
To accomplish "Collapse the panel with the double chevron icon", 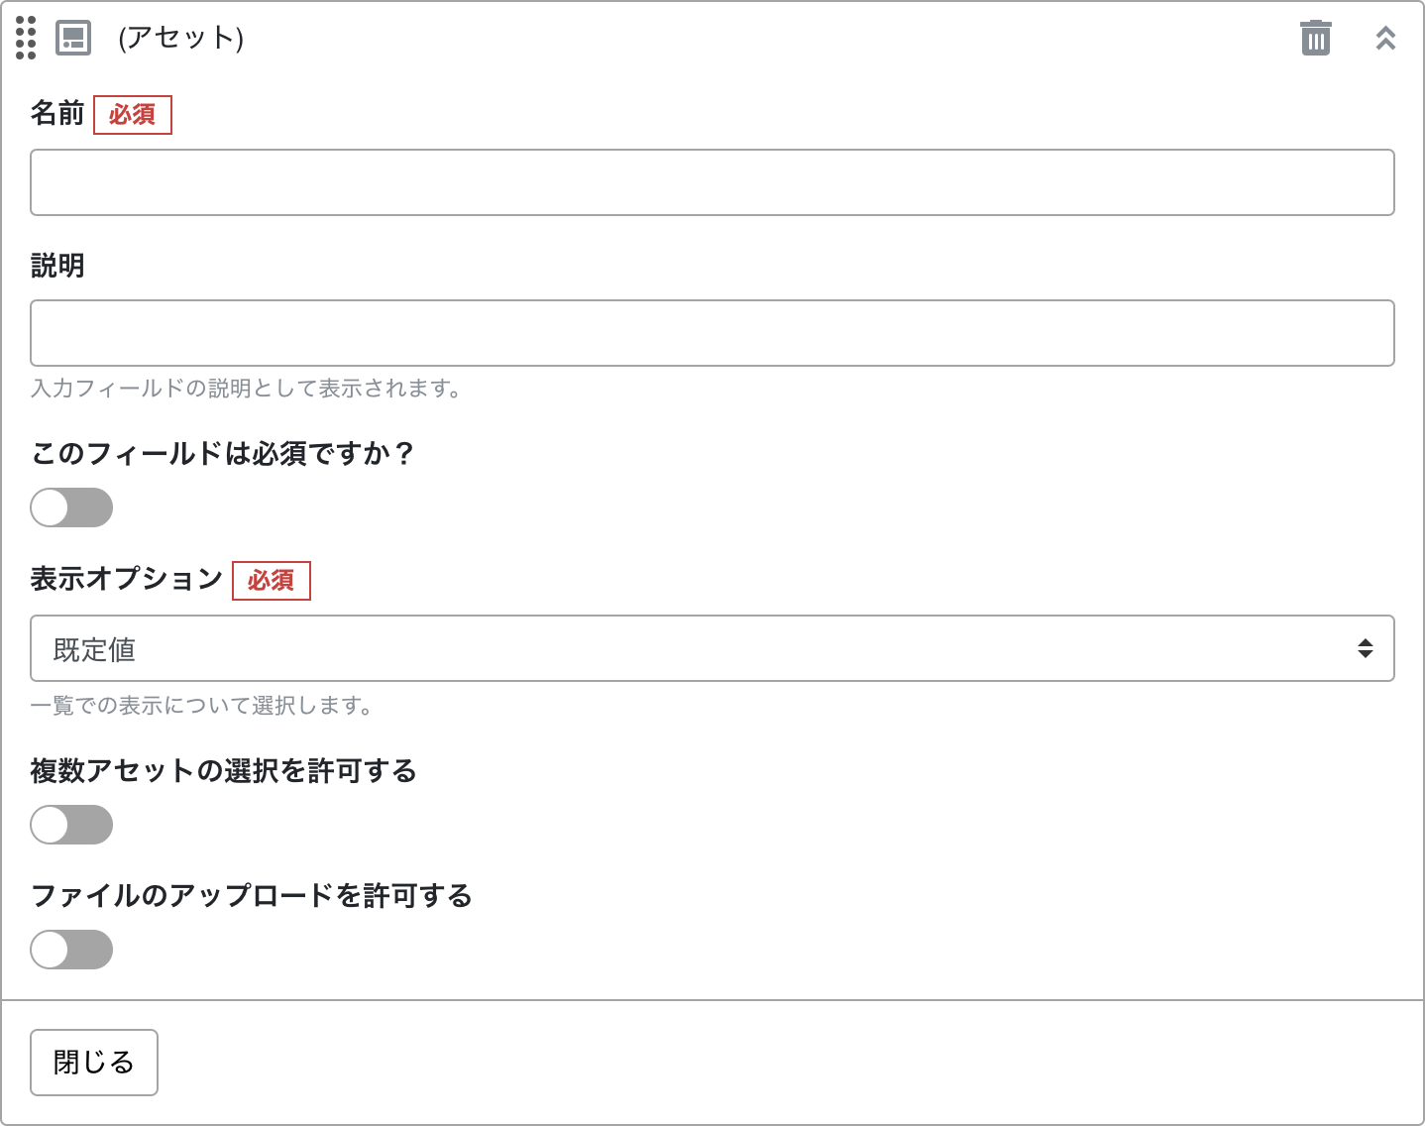I will pyautogui.click(x=1384, y=38).
